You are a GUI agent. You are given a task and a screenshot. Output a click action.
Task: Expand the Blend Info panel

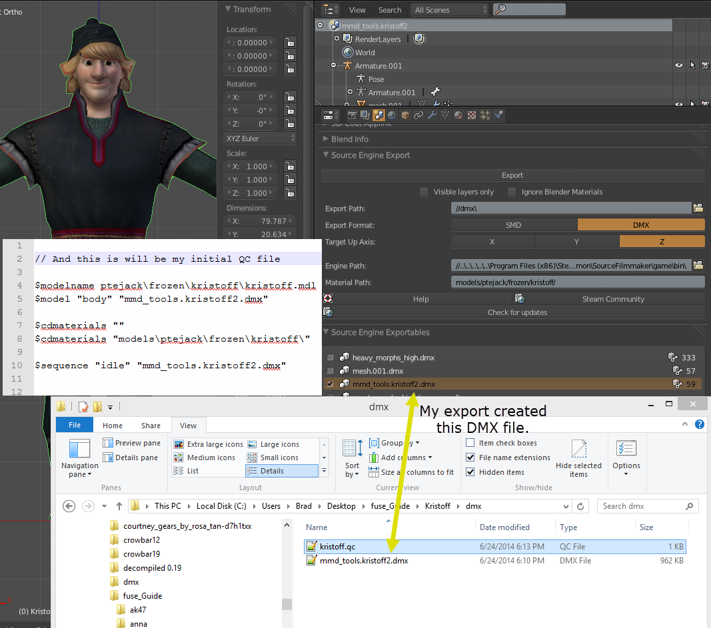(326, 139)
